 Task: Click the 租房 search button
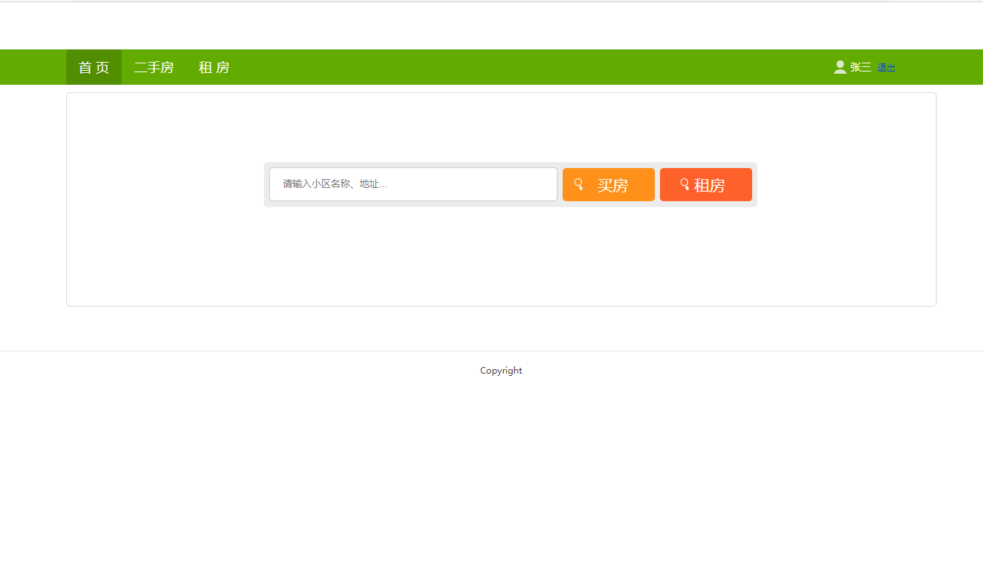(706, 184)
